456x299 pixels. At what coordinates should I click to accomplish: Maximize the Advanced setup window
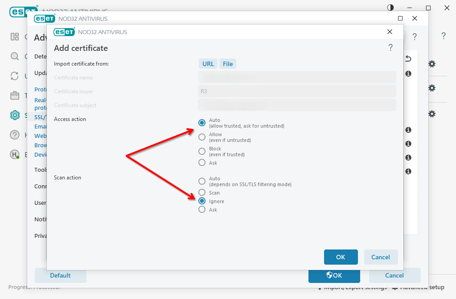pos(400,18)
